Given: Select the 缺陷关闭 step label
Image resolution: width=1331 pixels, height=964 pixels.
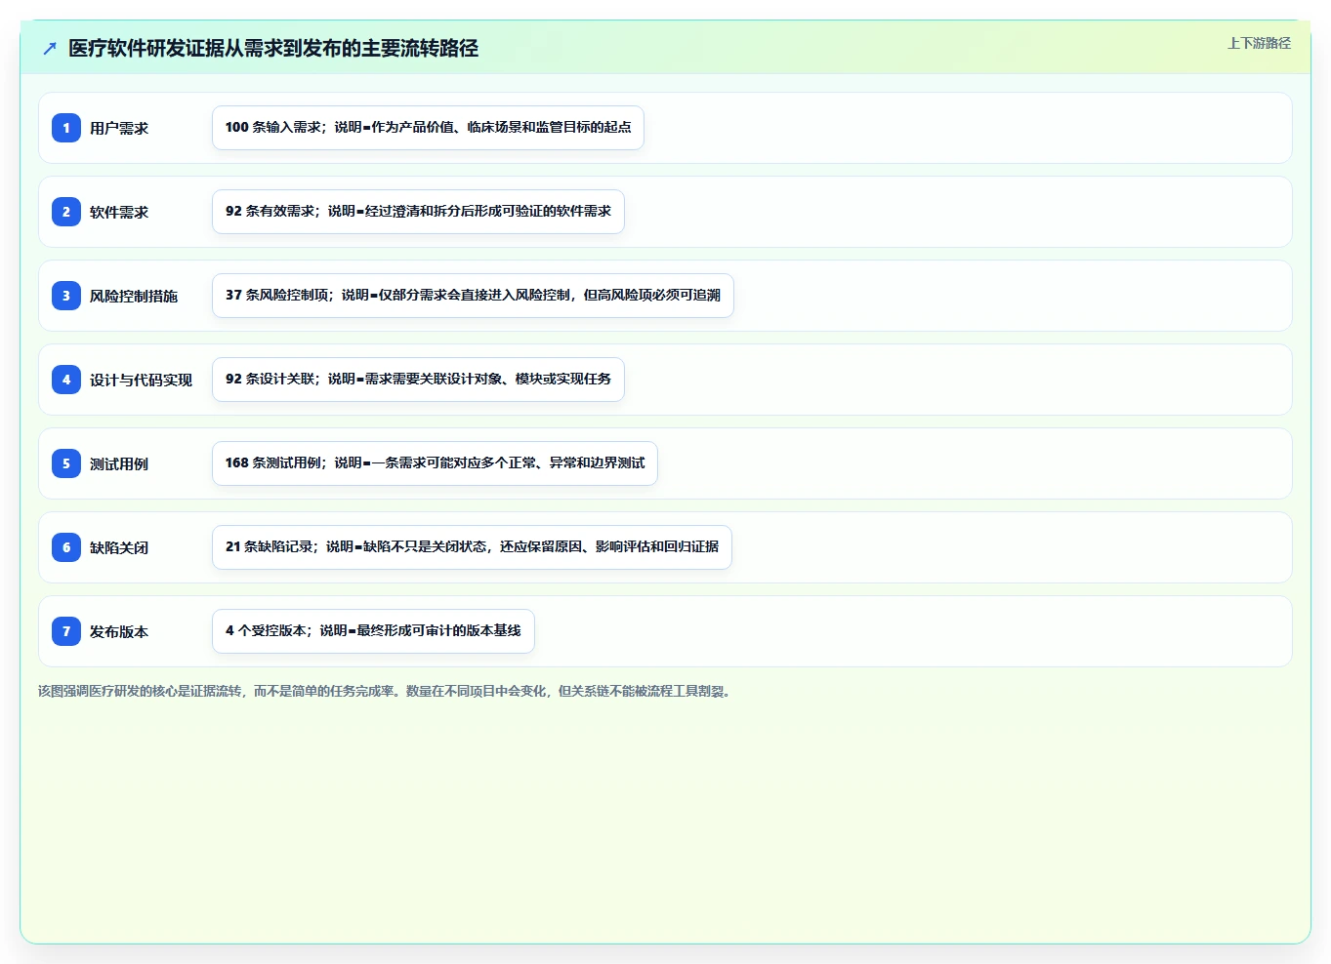Looking at the screenshot, I should pyautogui.click(x=119, y=547).
